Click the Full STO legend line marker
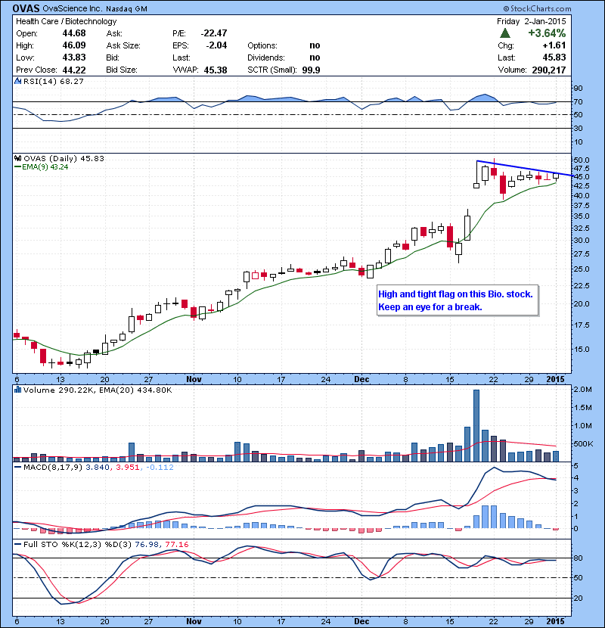 [17, 544]
